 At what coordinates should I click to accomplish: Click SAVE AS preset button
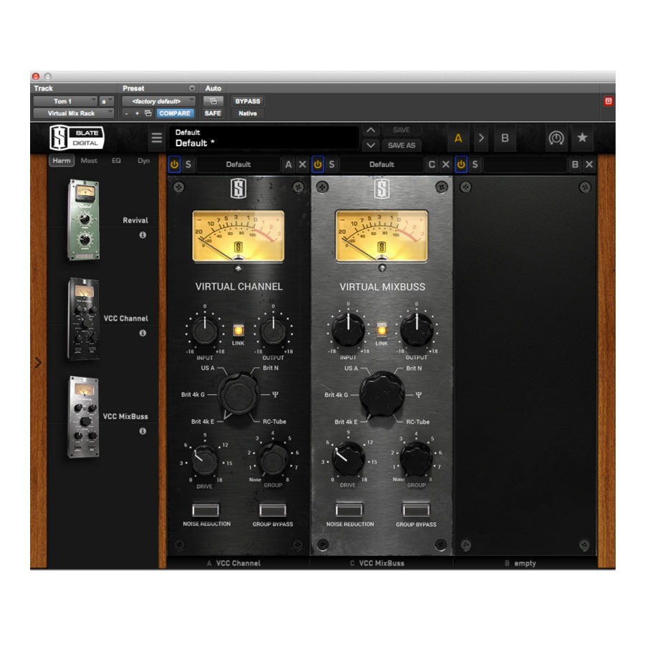coord(401,145)
